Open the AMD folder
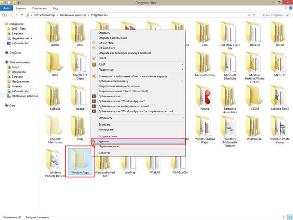This screenshot has width=293, height=220. click(80, 34)
